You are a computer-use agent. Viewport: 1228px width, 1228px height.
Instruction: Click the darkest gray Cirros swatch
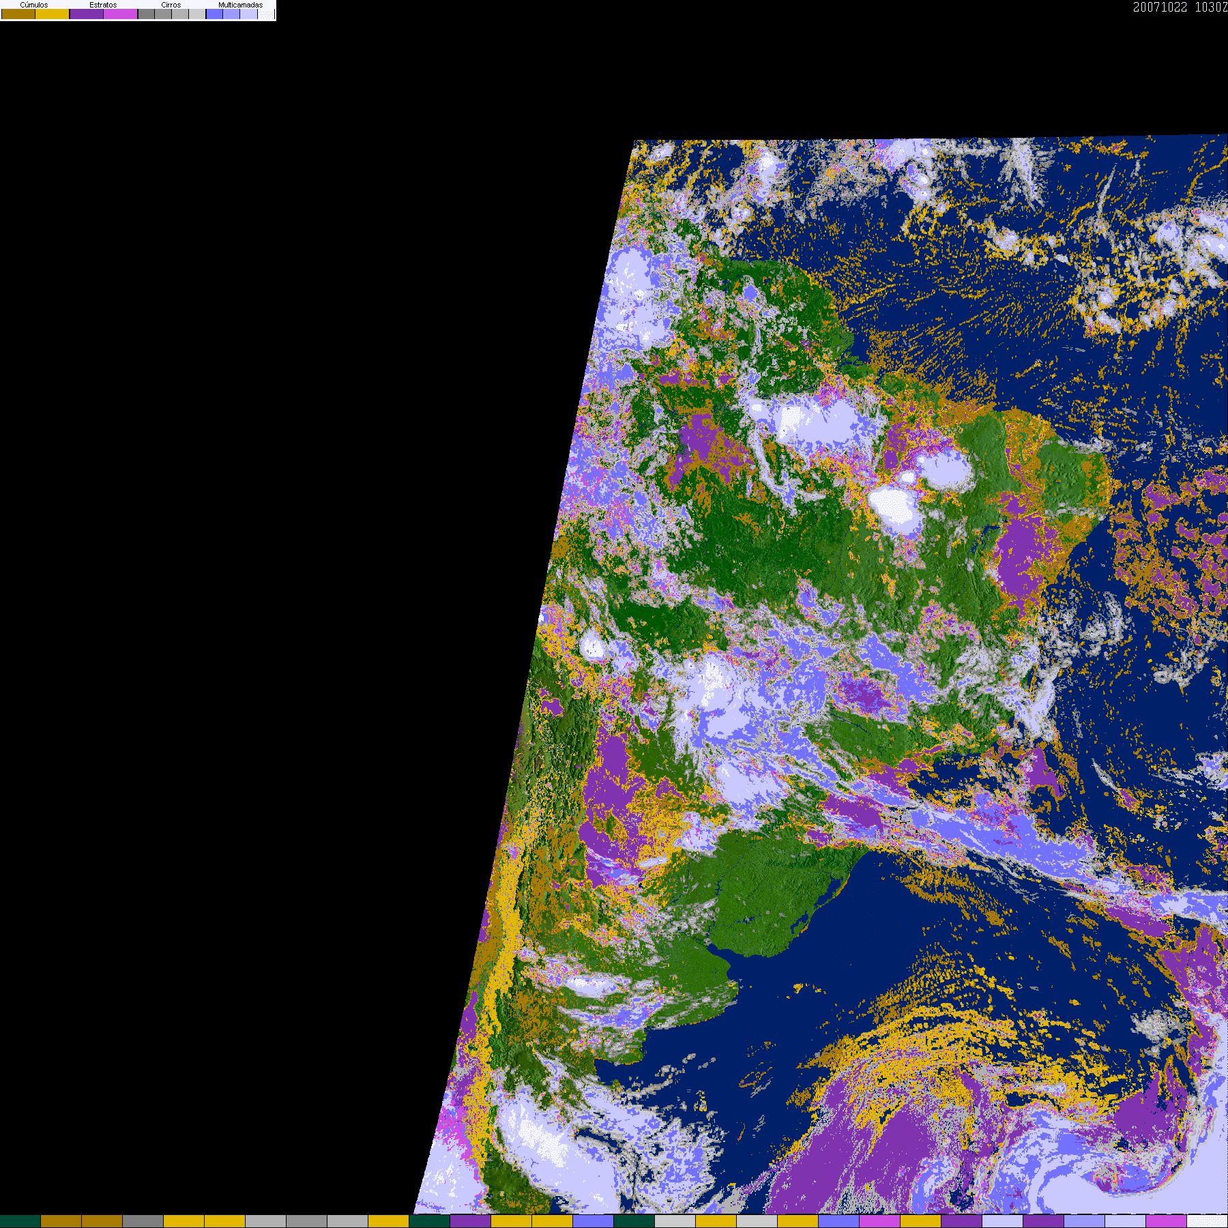pos(146,14)
